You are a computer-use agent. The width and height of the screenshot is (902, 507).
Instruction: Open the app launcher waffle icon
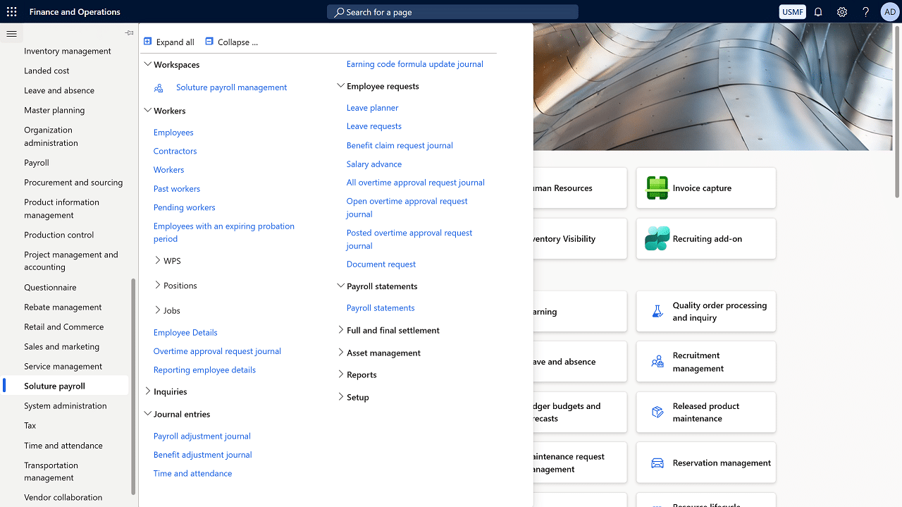coord(11,12)
